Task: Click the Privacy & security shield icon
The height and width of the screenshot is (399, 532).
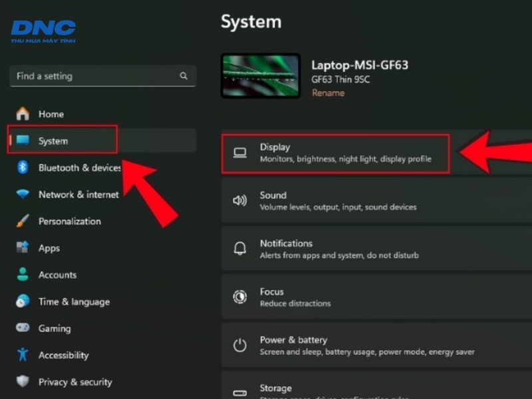Action: click(23, 381)
